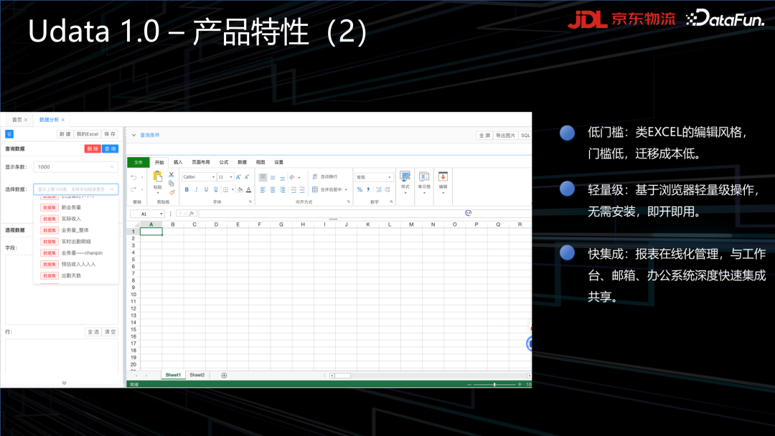The width and height of the screenshot is (775, 436).
Task: Click the 我的Excel button
Action: 88,134
